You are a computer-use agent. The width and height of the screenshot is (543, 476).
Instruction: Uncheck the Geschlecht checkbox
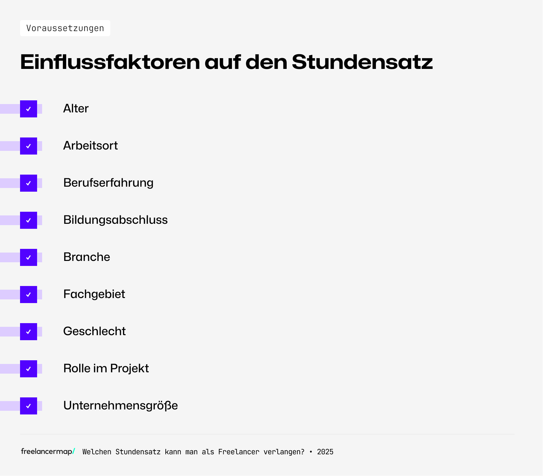28,332
